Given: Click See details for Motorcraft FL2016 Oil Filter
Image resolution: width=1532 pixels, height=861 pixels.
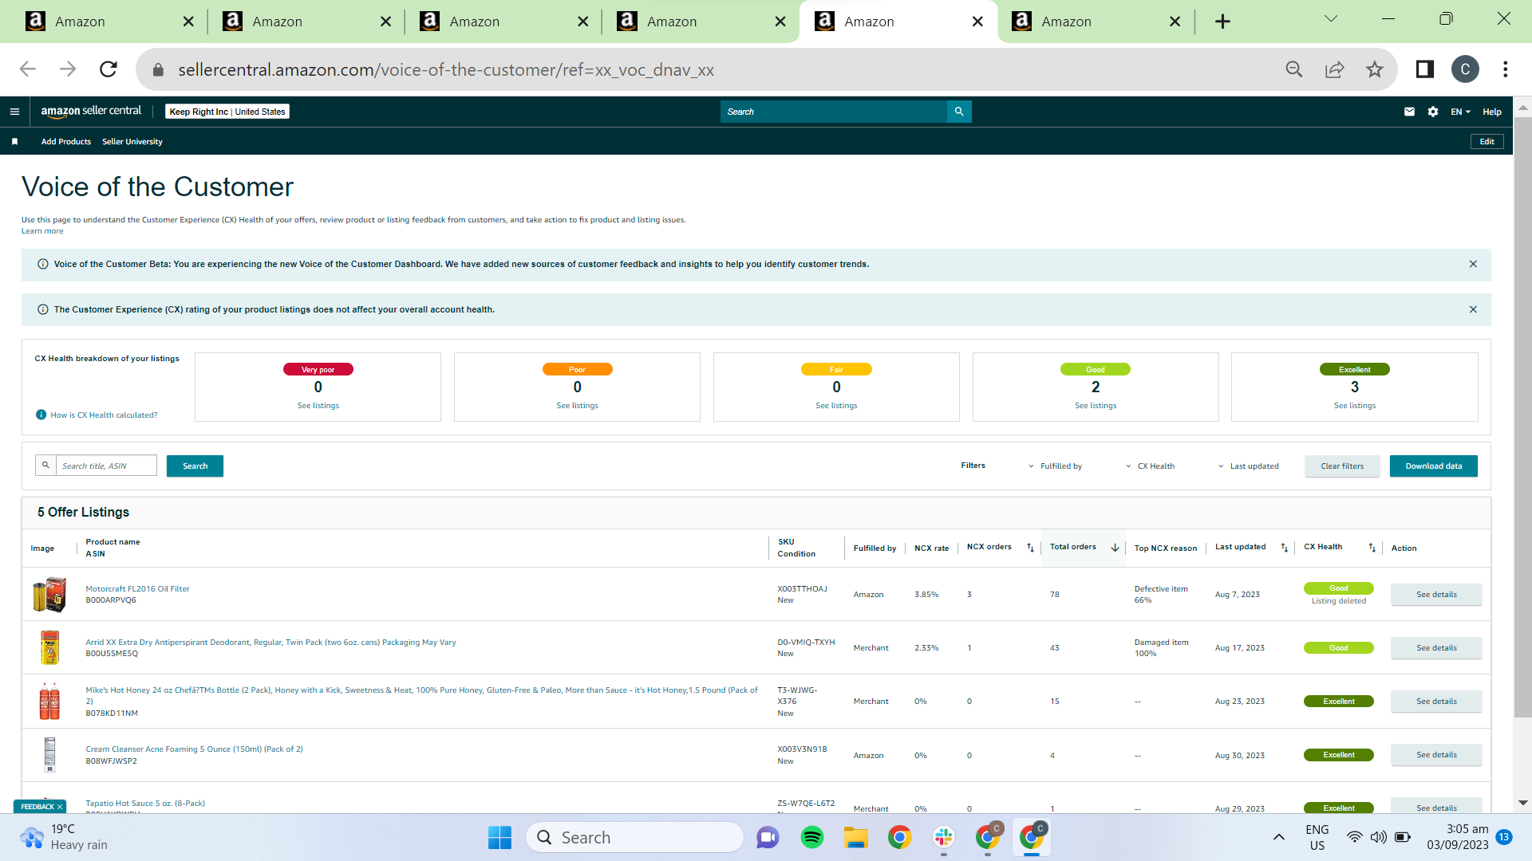Looking at the screenshot, I should (1436, 595).
